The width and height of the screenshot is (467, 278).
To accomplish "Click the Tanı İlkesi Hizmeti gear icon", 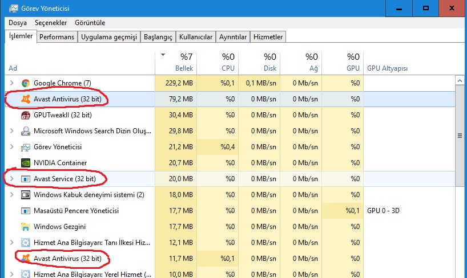I will tap(26, 243).
